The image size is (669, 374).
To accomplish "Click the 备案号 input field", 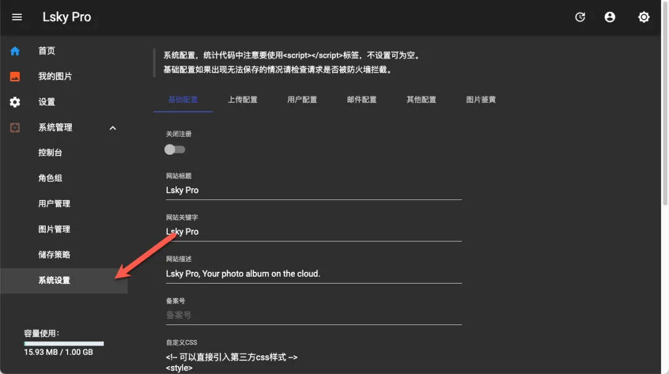I will coord(313,316).
